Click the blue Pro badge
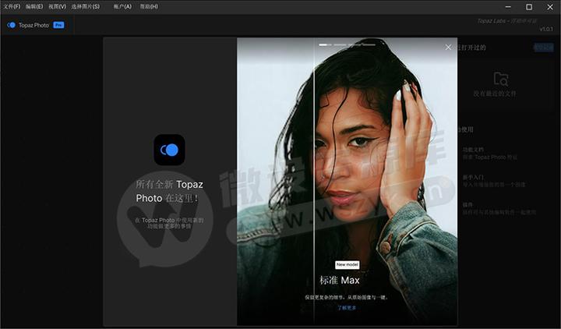The height and width of the screenshot is (329, 561). click(58, 25)
